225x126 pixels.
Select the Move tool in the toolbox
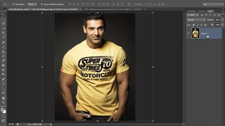coord(3,14)
